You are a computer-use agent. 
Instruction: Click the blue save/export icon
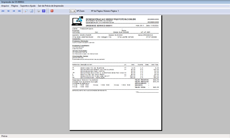tap(44, 11)
